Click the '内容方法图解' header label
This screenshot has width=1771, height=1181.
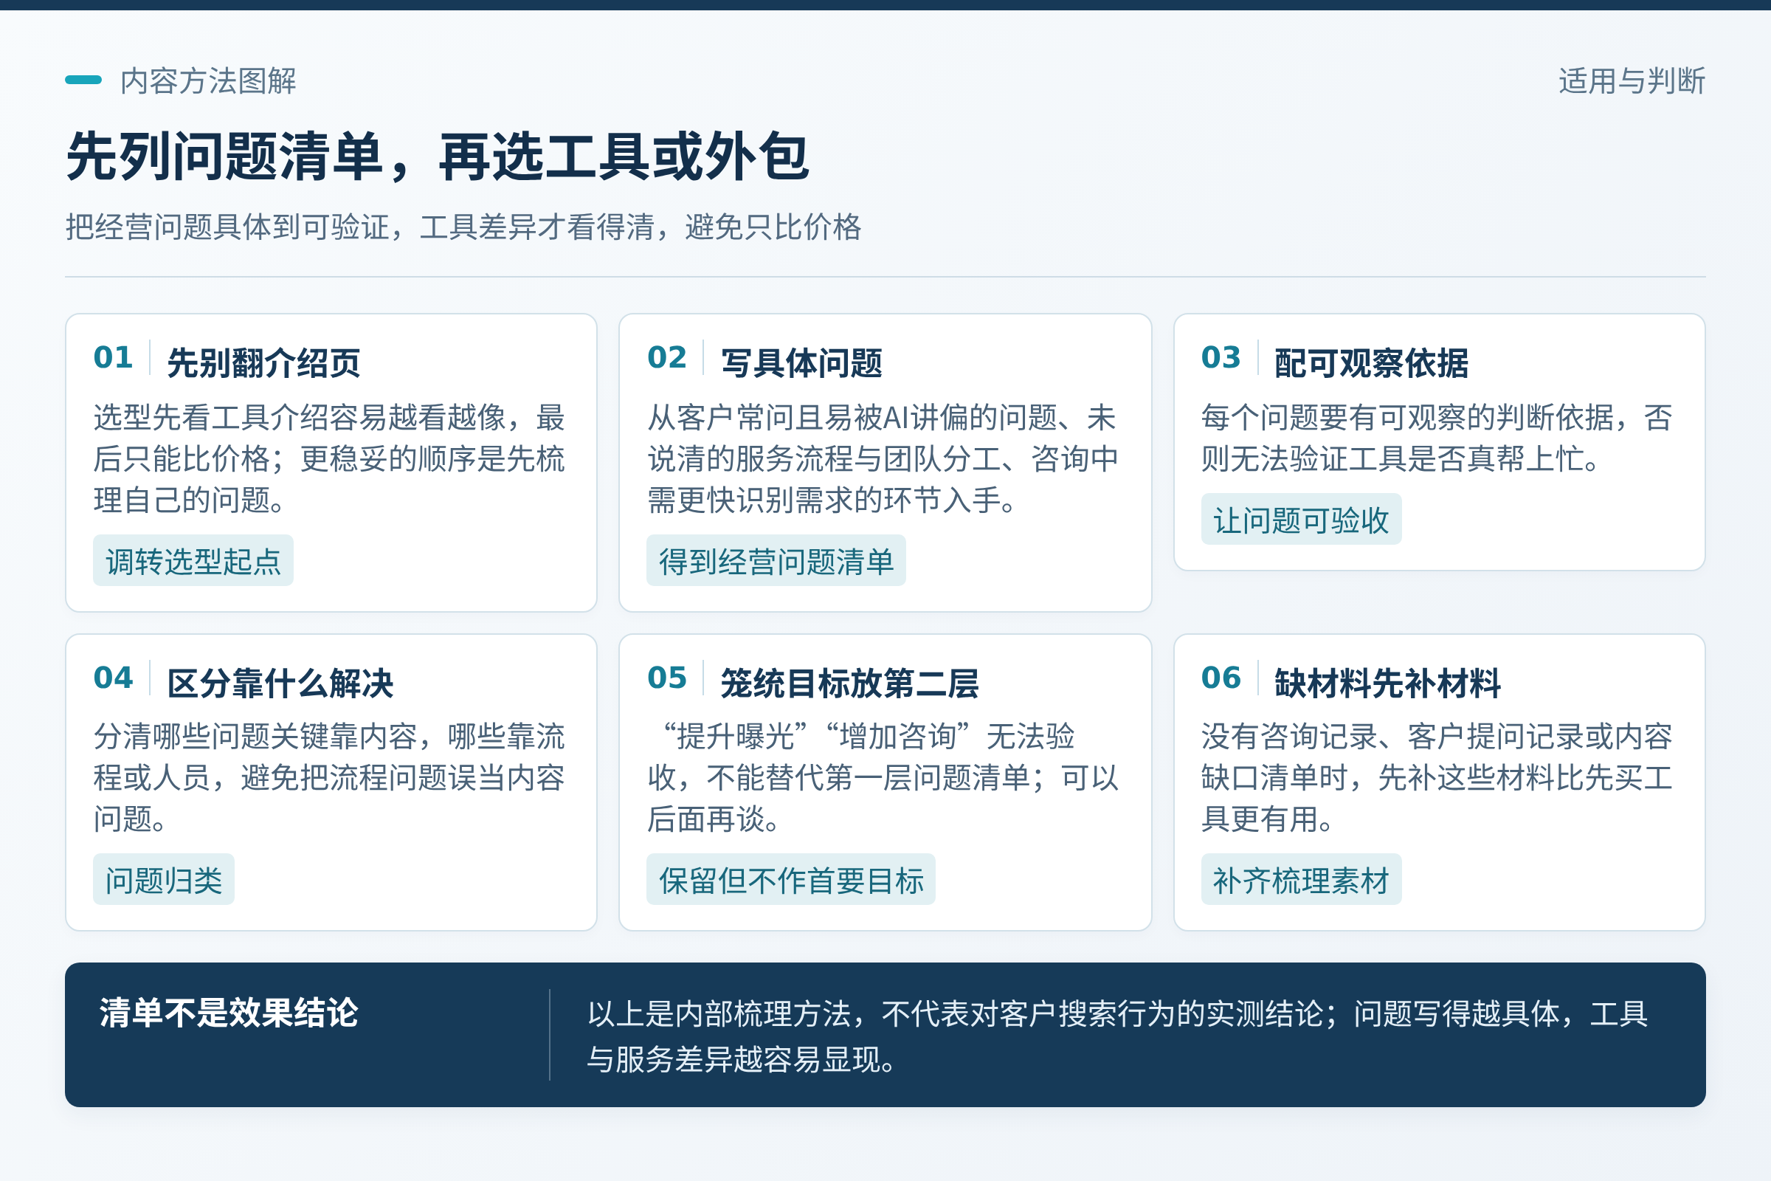(x=208, y=80)
